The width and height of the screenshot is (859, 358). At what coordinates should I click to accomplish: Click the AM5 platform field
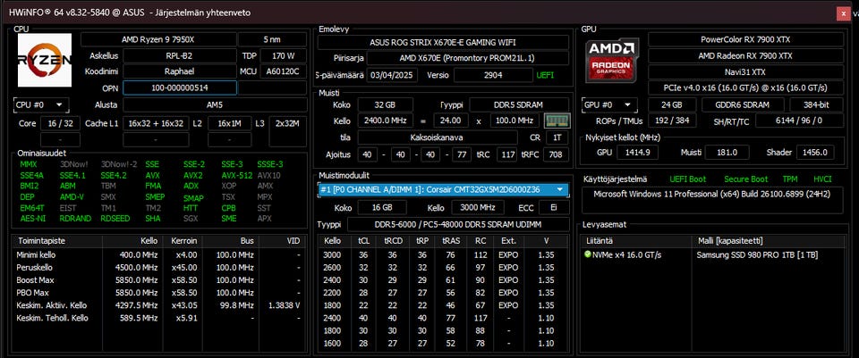coord(215,105)
